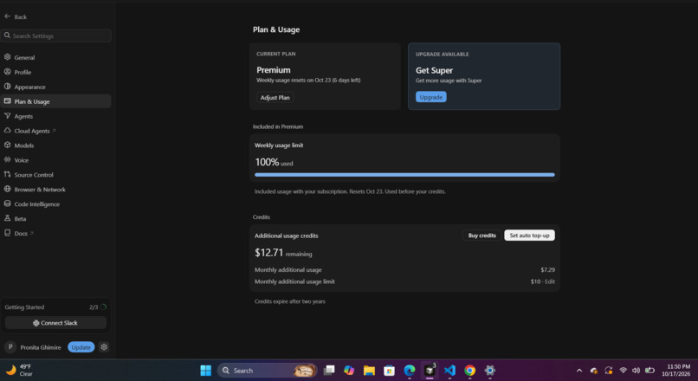Open the Windows Start menu
Image resolution: width=698 pixels, height=381 pixels.
click(205, 371)
